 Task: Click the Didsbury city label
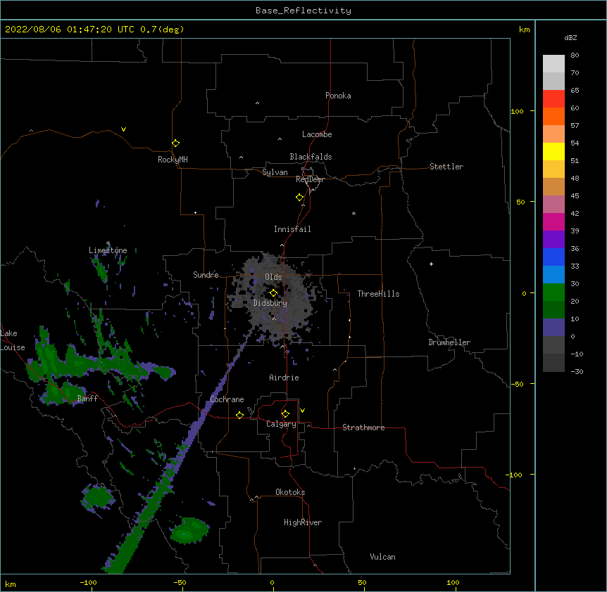270,303
